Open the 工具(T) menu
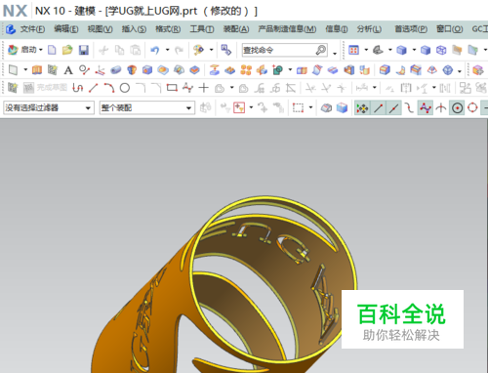Screen dimensions: 488x373 [x=202, y=29]
